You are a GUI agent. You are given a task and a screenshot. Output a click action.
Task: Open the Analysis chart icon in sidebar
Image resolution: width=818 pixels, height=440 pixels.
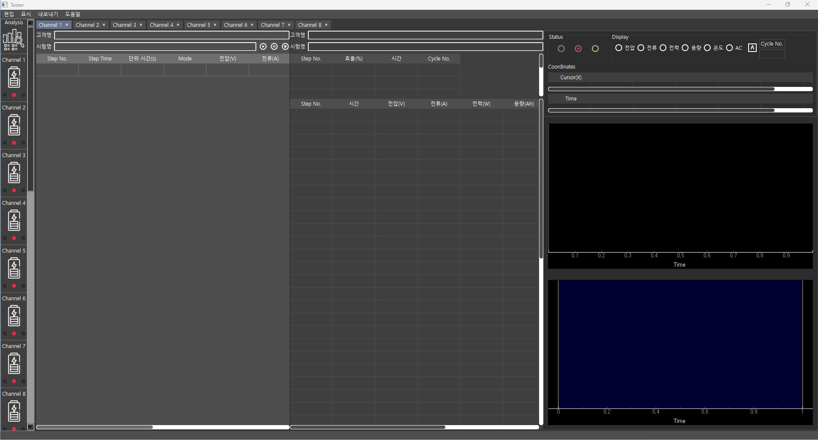point(14,40)
